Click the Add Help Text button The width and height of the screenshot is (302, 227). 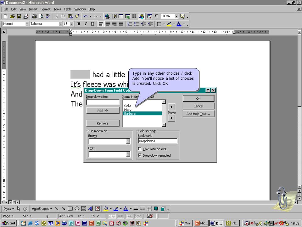coord(199,114)
